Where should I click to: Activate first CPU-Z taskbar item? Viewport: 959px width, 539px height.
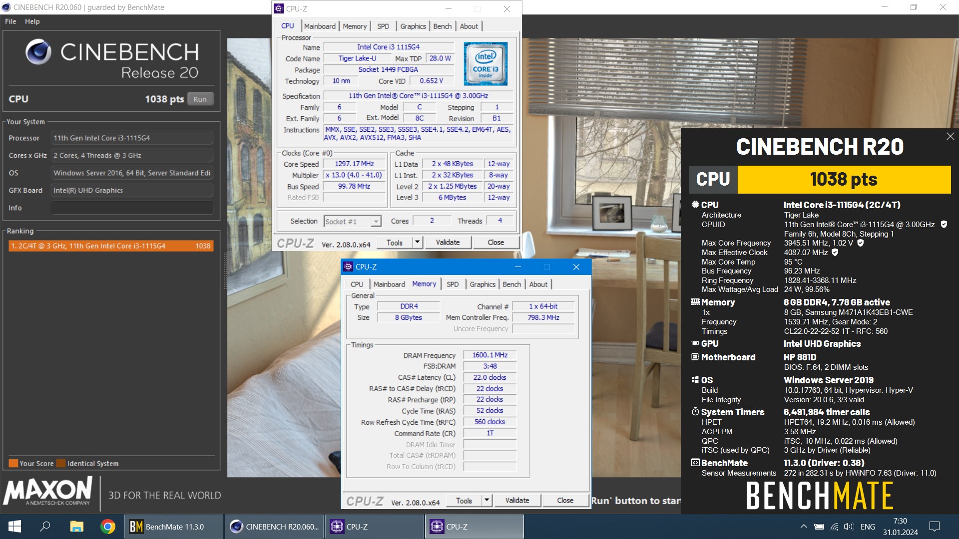click(375, 527)
